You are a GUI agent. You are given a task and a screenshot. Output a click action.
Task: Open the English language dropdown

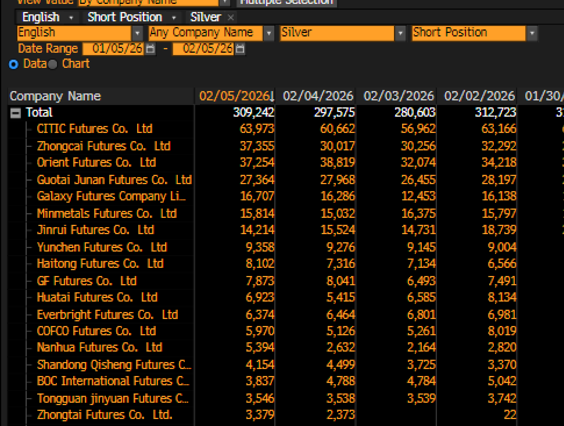[137, 33]
